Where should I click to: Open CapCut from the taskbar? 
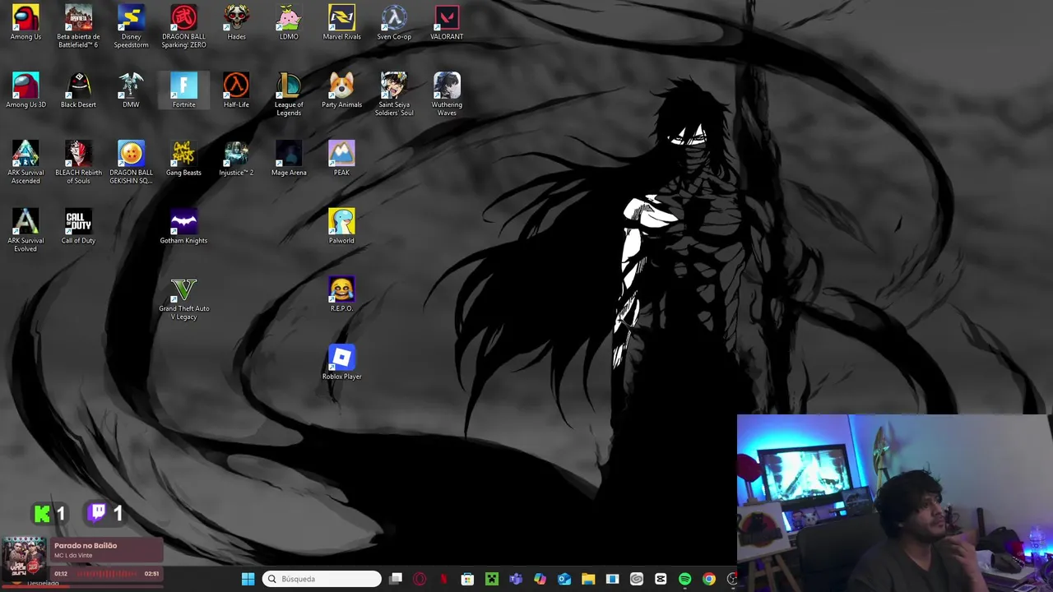tap(661, 579)
